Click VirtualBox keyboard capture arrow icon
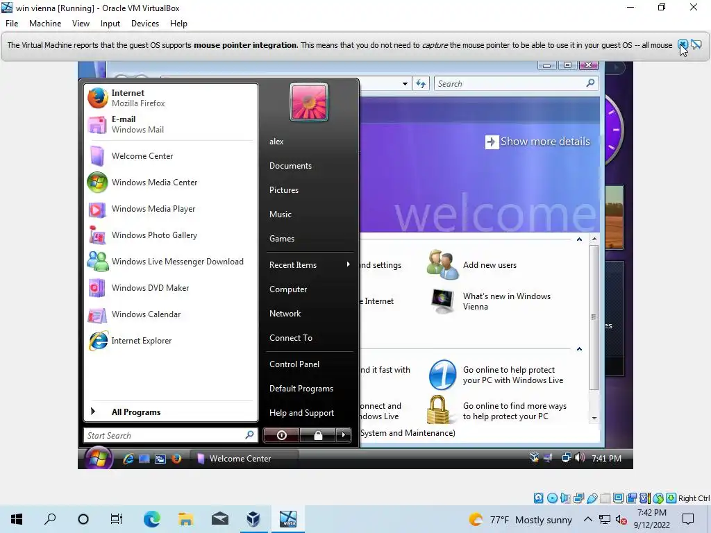The height and width of the screenshot is (533, 711). pyautogui.click(x=671, y=498)
